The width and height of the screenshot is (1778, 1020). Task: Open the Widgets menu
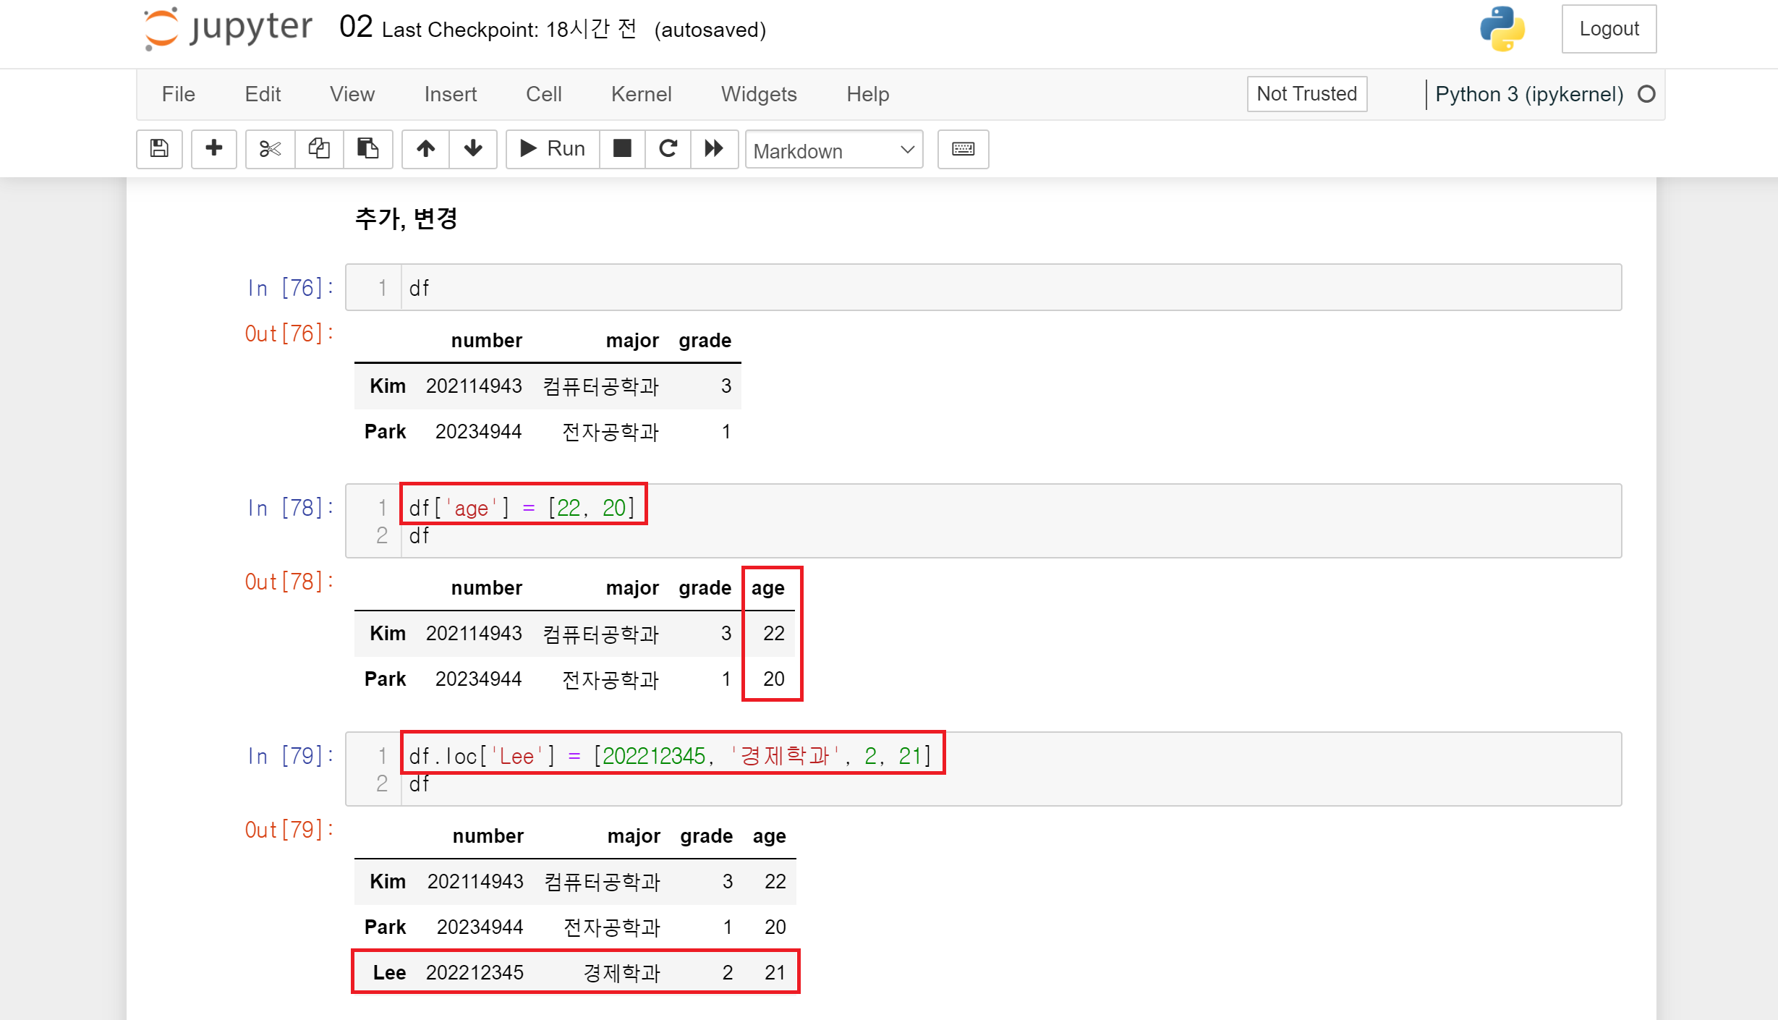click(758, 94)
